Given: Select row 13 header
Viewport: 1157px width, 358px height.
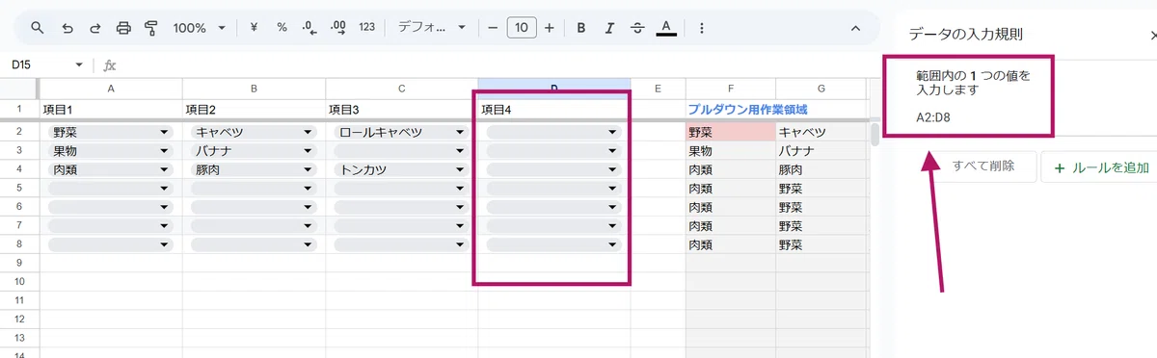Looking at the screenshot, I should coord(19,339).
